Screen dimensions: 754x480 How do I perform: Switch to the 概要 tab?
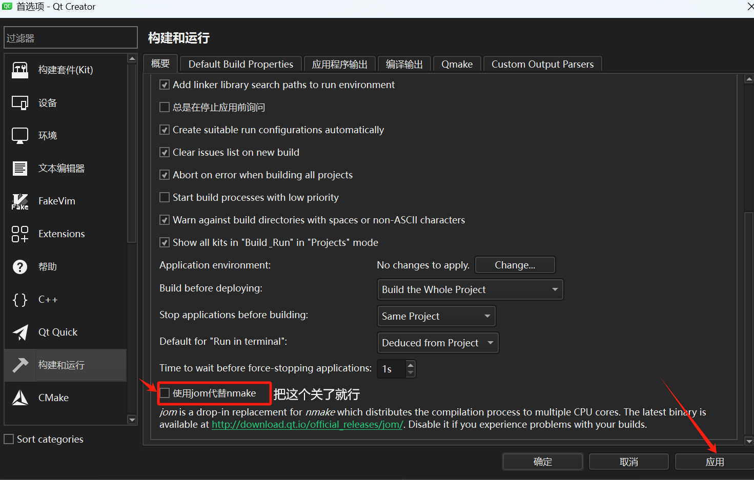(x=160, y=64)
